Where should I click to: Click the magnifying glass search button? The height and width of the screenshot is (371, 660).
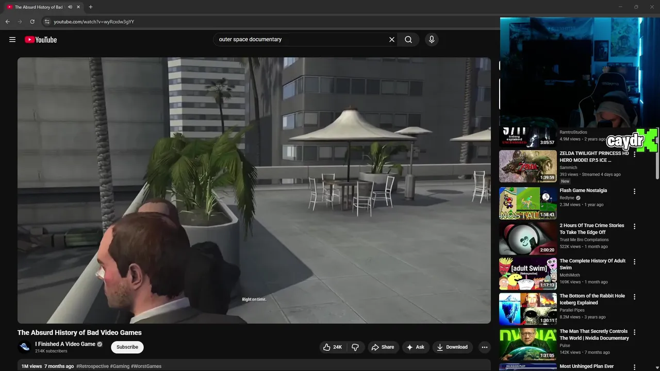408,40
